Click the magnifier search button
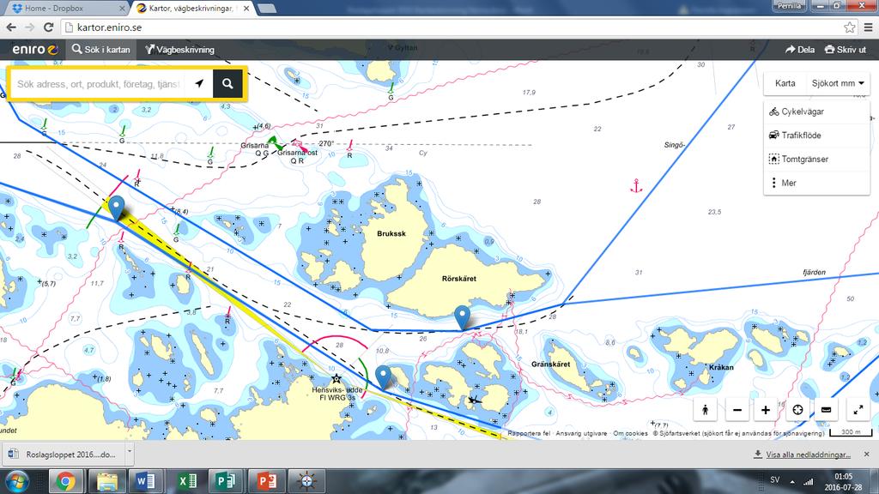The image size is (879, 494). [x=227, y=84]
